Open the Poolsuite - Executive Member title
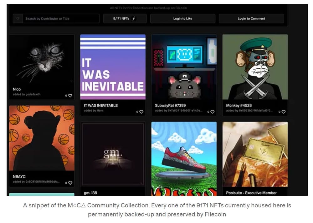 (x=251, y=193)
